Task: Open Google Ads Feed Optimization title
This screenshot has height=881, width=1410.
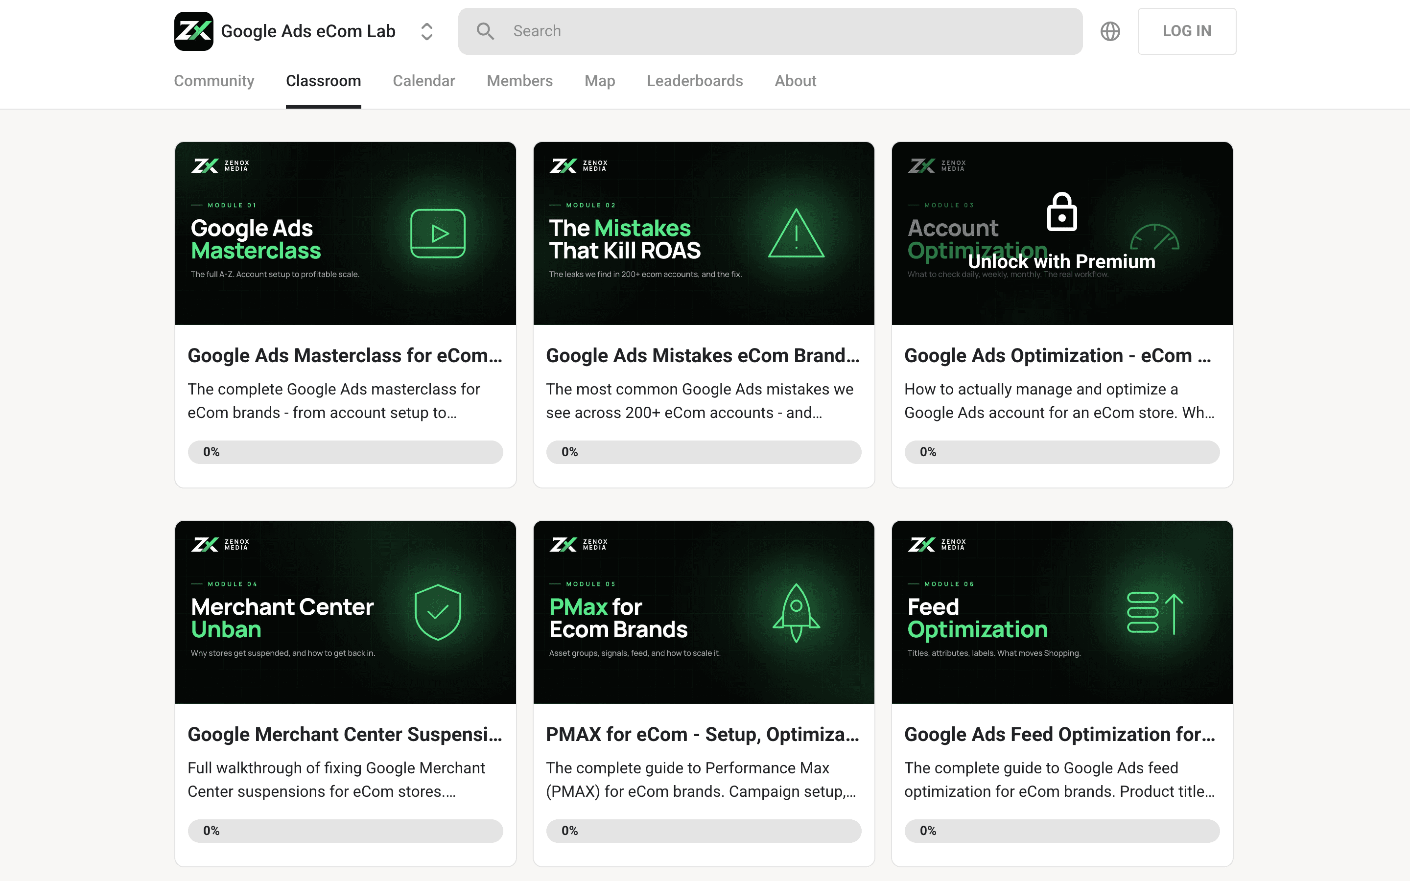Action: coord(1060,734)
